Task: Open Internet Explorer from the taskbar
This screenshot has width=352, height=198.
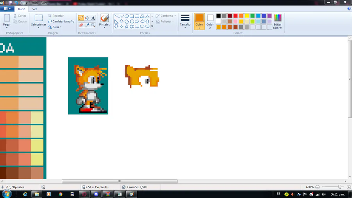Action: click(25, 194)
